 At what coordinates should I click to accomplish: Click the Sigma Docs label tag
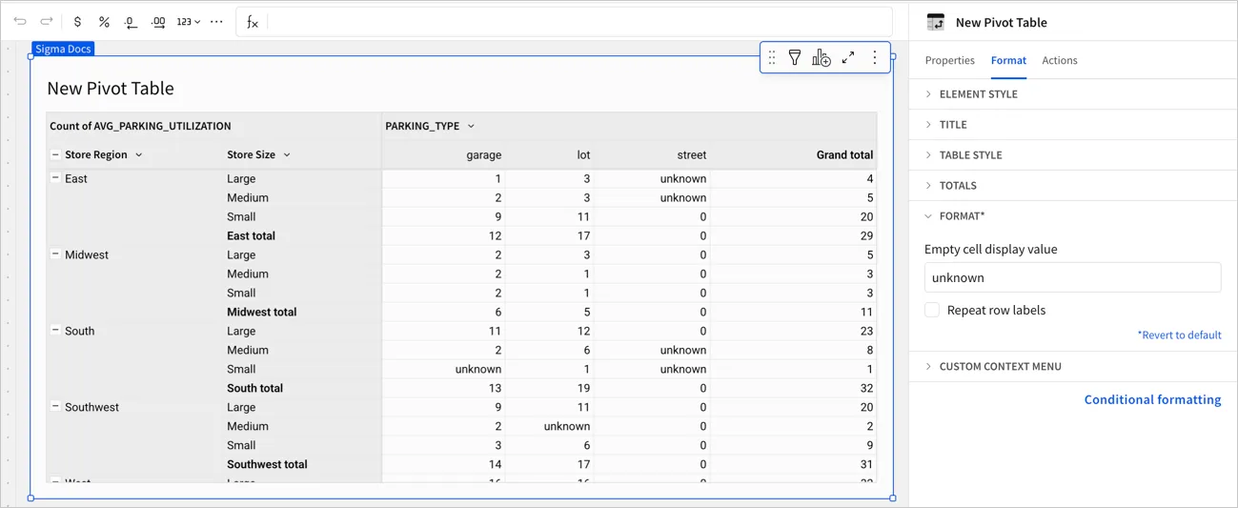pyautogui.click(x=63, y=49)
